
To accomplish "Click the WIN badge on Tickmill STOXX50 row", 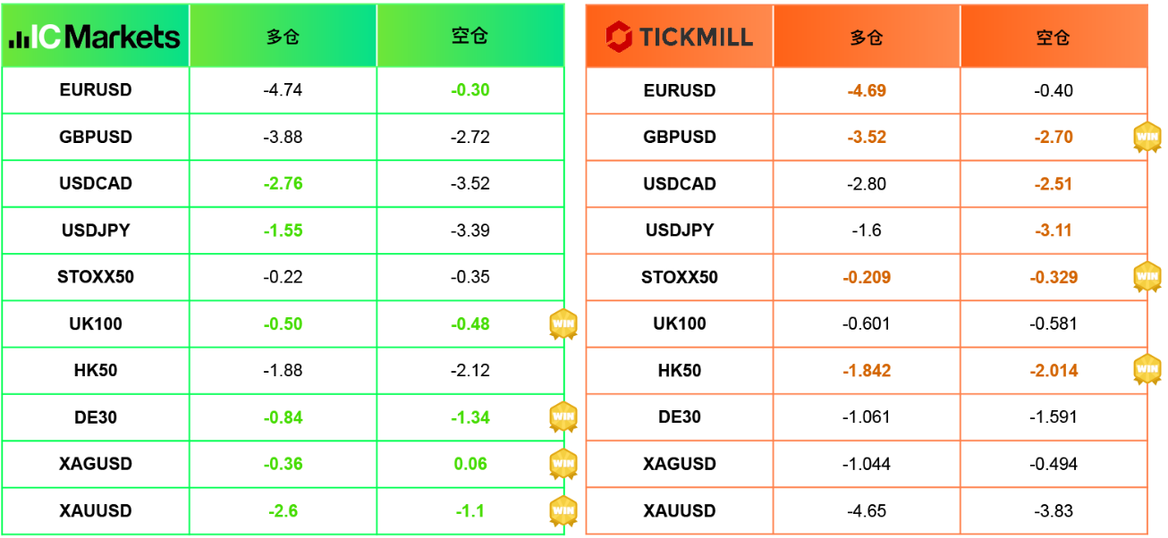I will coord(1147,277).
